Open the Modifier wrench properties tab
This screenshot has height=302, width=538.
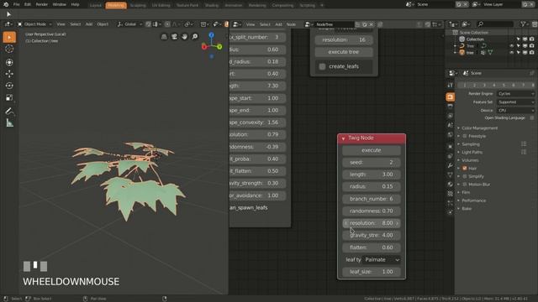click(451, 165)
